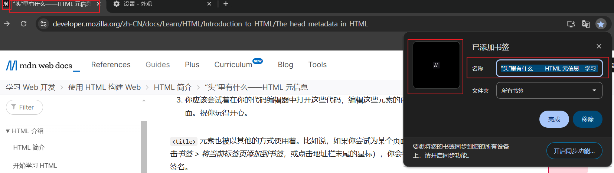Click the 已添加书签 popup heading

click(x=490, y=47)
